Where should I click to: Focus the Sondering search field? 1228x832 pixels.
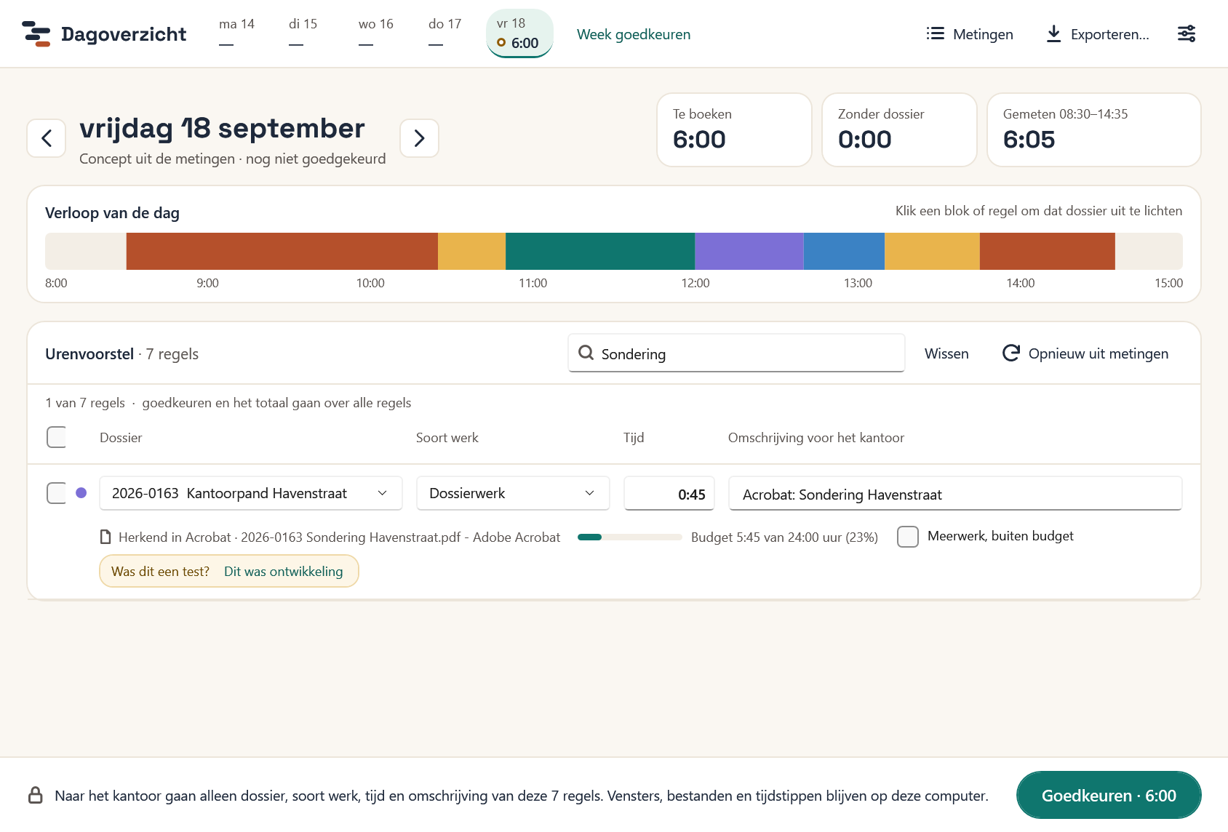(x=736, y=353)
